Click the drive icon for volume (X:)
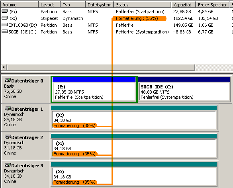The height and width of the screenshot is (188, 233). point(5,18)
